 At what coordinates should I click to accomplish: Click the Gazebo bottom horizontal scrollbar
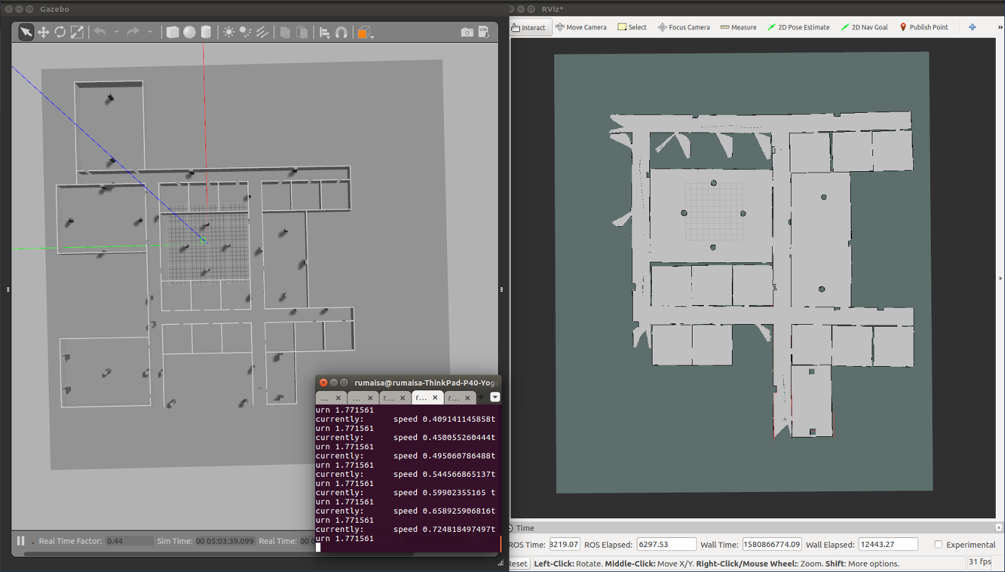(x=219, y=554)
